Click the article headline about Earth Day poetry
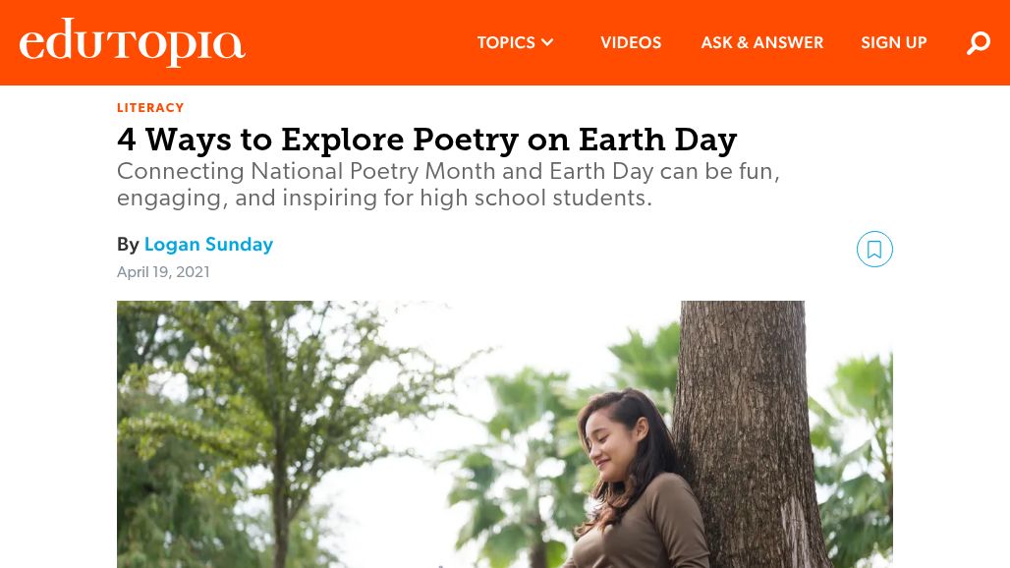 tap(426, 140)
